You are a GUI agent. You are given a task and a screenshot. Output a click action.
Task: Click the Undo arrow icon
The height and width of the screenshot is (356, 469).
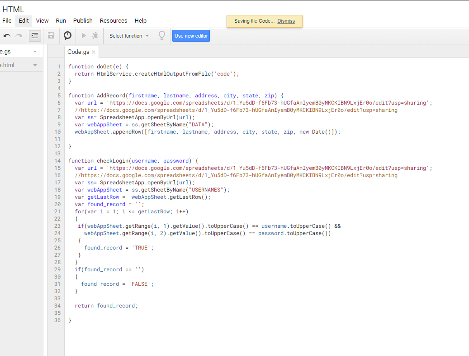(7, 36)
